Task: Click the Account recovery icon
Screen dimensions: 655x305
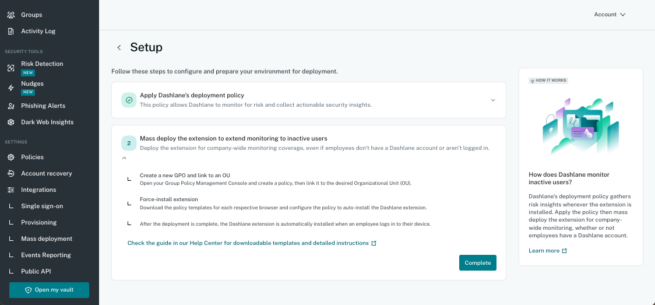Action: click(x=11, y=174)
